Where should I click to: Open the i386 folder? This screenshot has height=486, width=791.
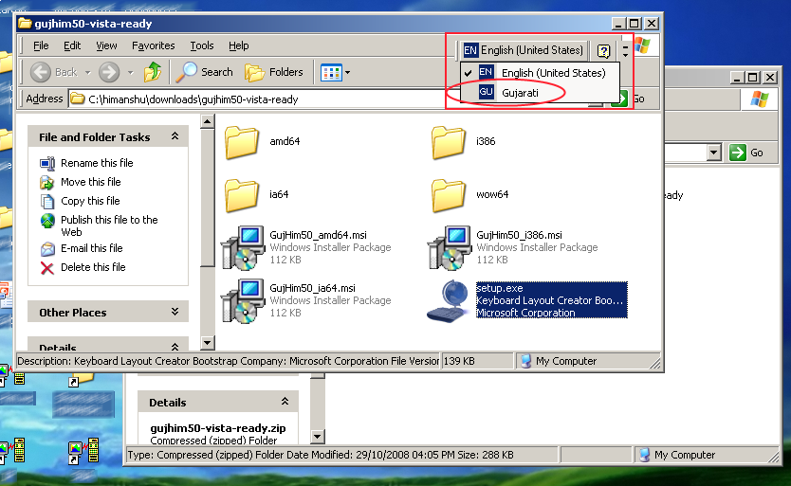[449, 142]
